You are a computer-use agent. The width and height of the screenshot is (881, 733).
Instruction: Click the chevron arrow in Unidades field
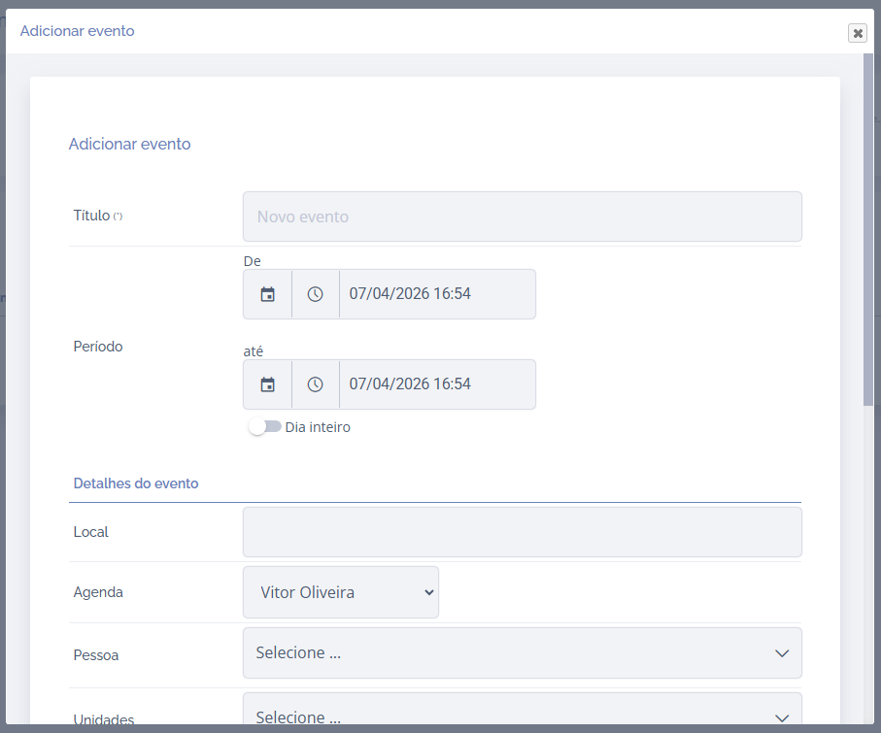click(x=782, y=717)
